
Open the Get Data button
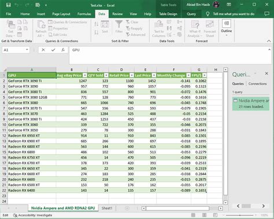[10, 29]
